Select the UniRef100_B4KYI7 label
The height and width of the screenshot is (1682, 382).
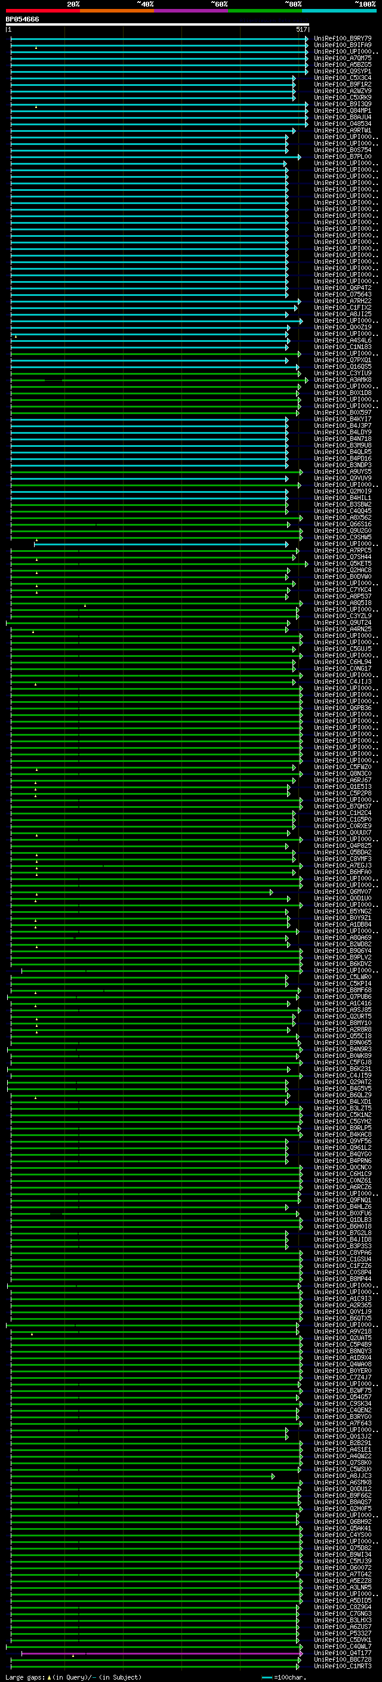(x=343, y=419)
